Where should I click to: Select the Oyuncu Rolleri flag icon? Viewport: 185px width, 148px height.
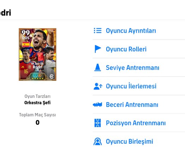point(98,49)
